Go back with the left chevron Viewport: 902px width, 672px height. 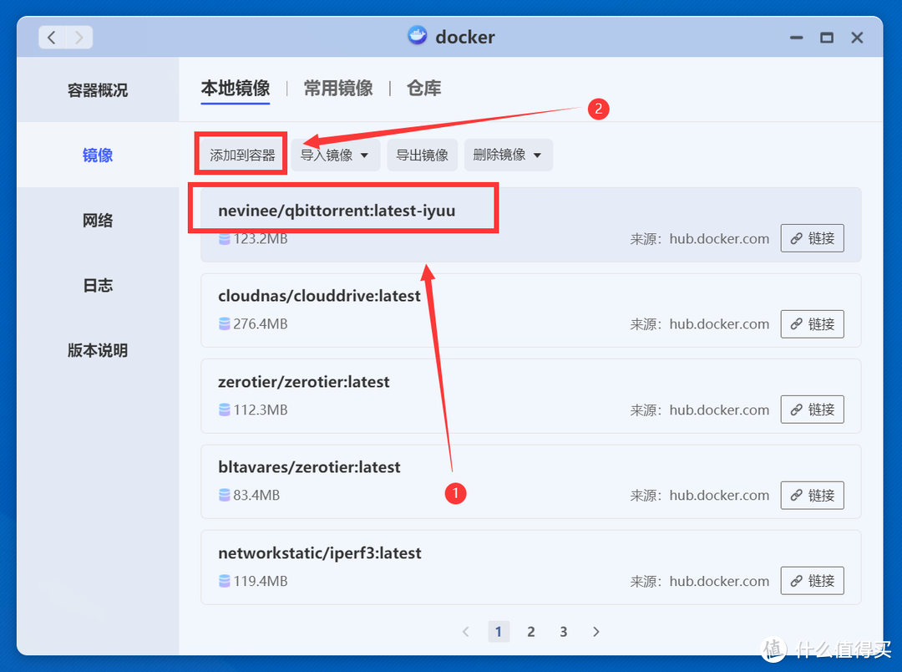pyautogui.click(x=52, y=38)
